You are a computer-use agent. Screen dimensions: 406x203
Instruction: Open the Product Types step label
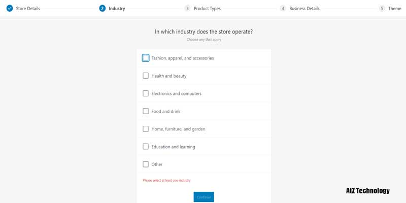[207, 9]
